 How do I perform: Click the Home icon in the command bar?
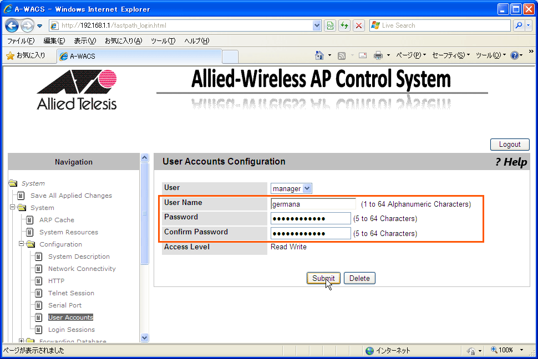coord(319,55)
